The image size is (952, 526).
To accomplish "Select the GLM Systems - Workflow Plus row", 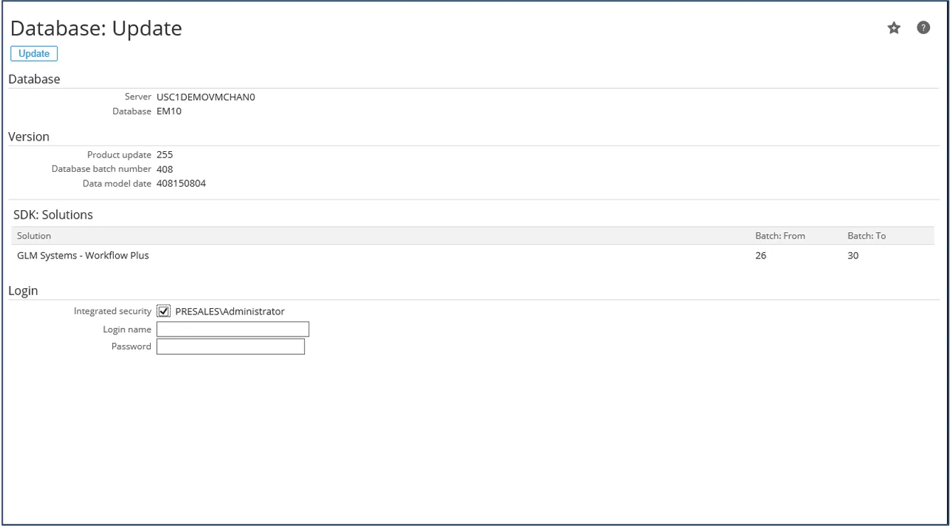I will pos(83,256).
